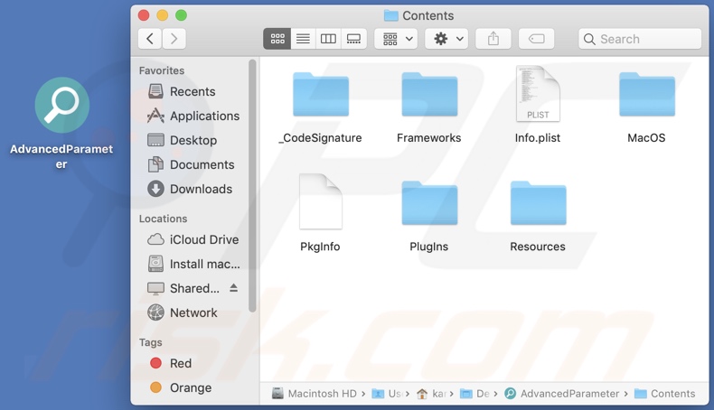Select the PlugIns folder icon

coord(429,203)
